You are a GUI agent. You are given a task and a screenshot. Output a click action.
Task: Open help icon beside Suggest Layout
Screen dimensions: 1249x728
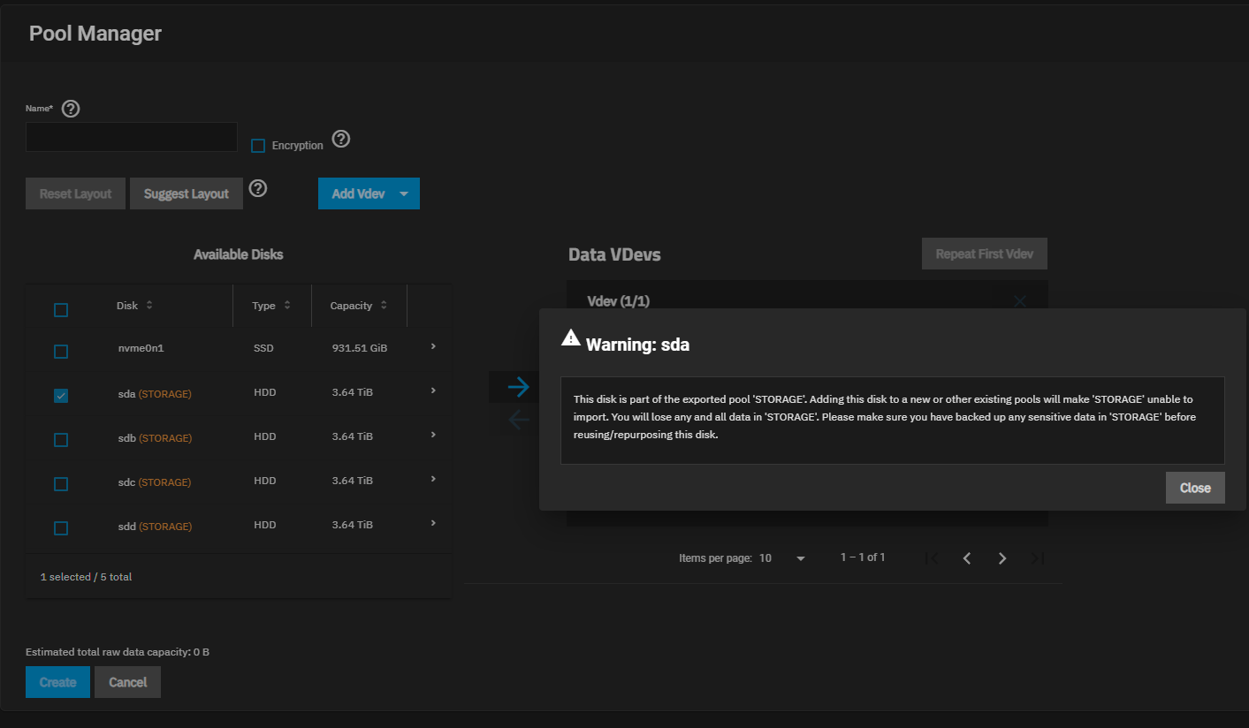point(258,188)
